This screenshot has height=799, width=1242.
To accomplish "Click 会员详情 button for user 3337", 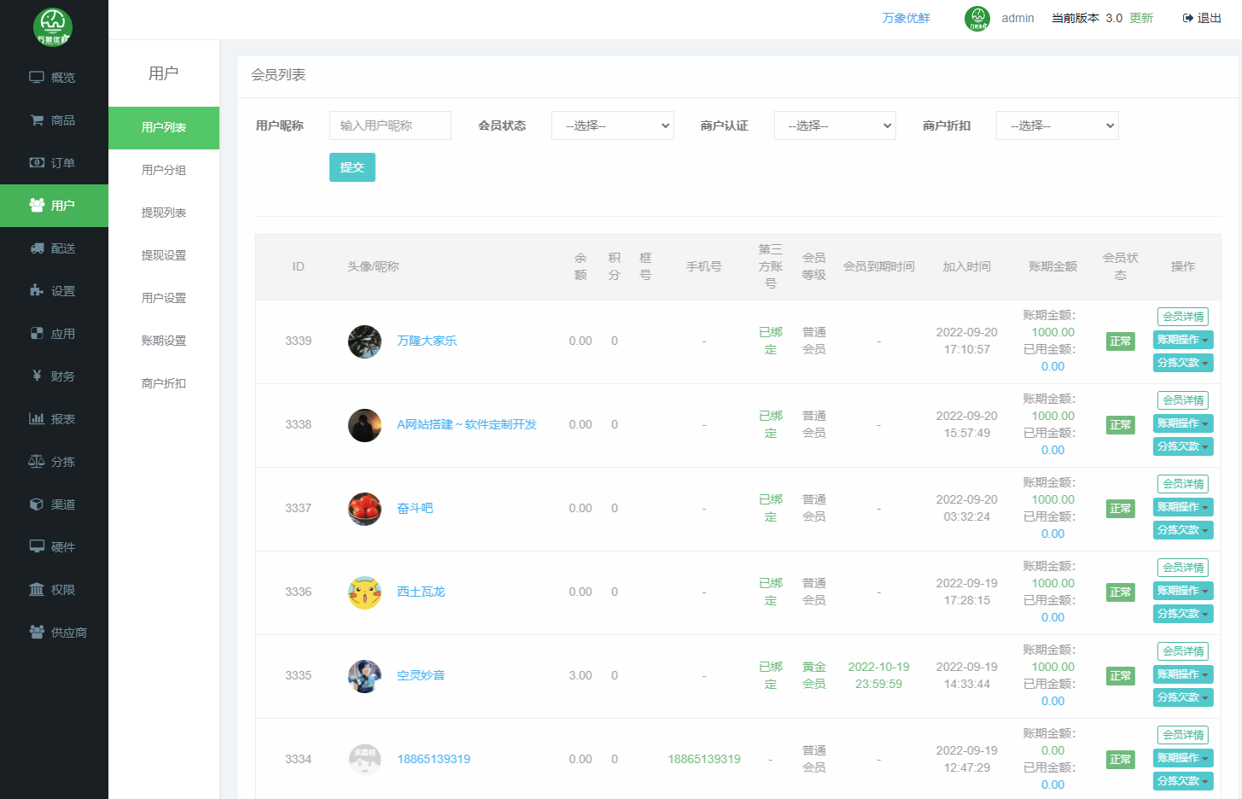I will coord(1182,484).
